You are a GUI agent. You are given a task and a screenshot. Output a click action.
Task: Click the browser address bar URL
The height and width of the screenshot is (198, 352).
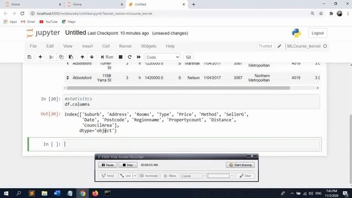pyautogui.click(x=95, y=13)
